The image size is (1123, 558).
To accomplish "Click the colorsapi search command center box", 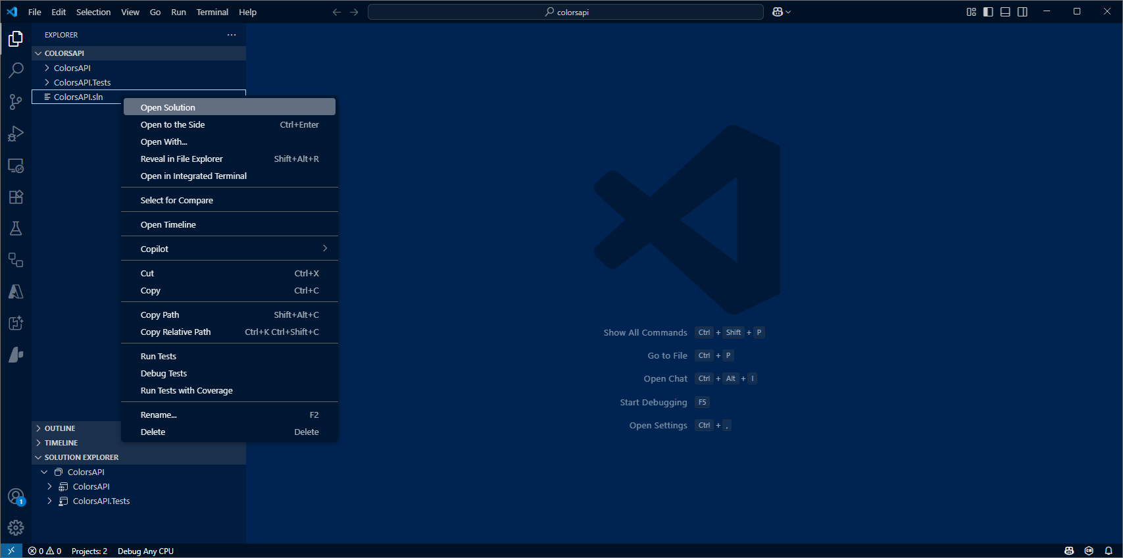I will tap(566, 12).
